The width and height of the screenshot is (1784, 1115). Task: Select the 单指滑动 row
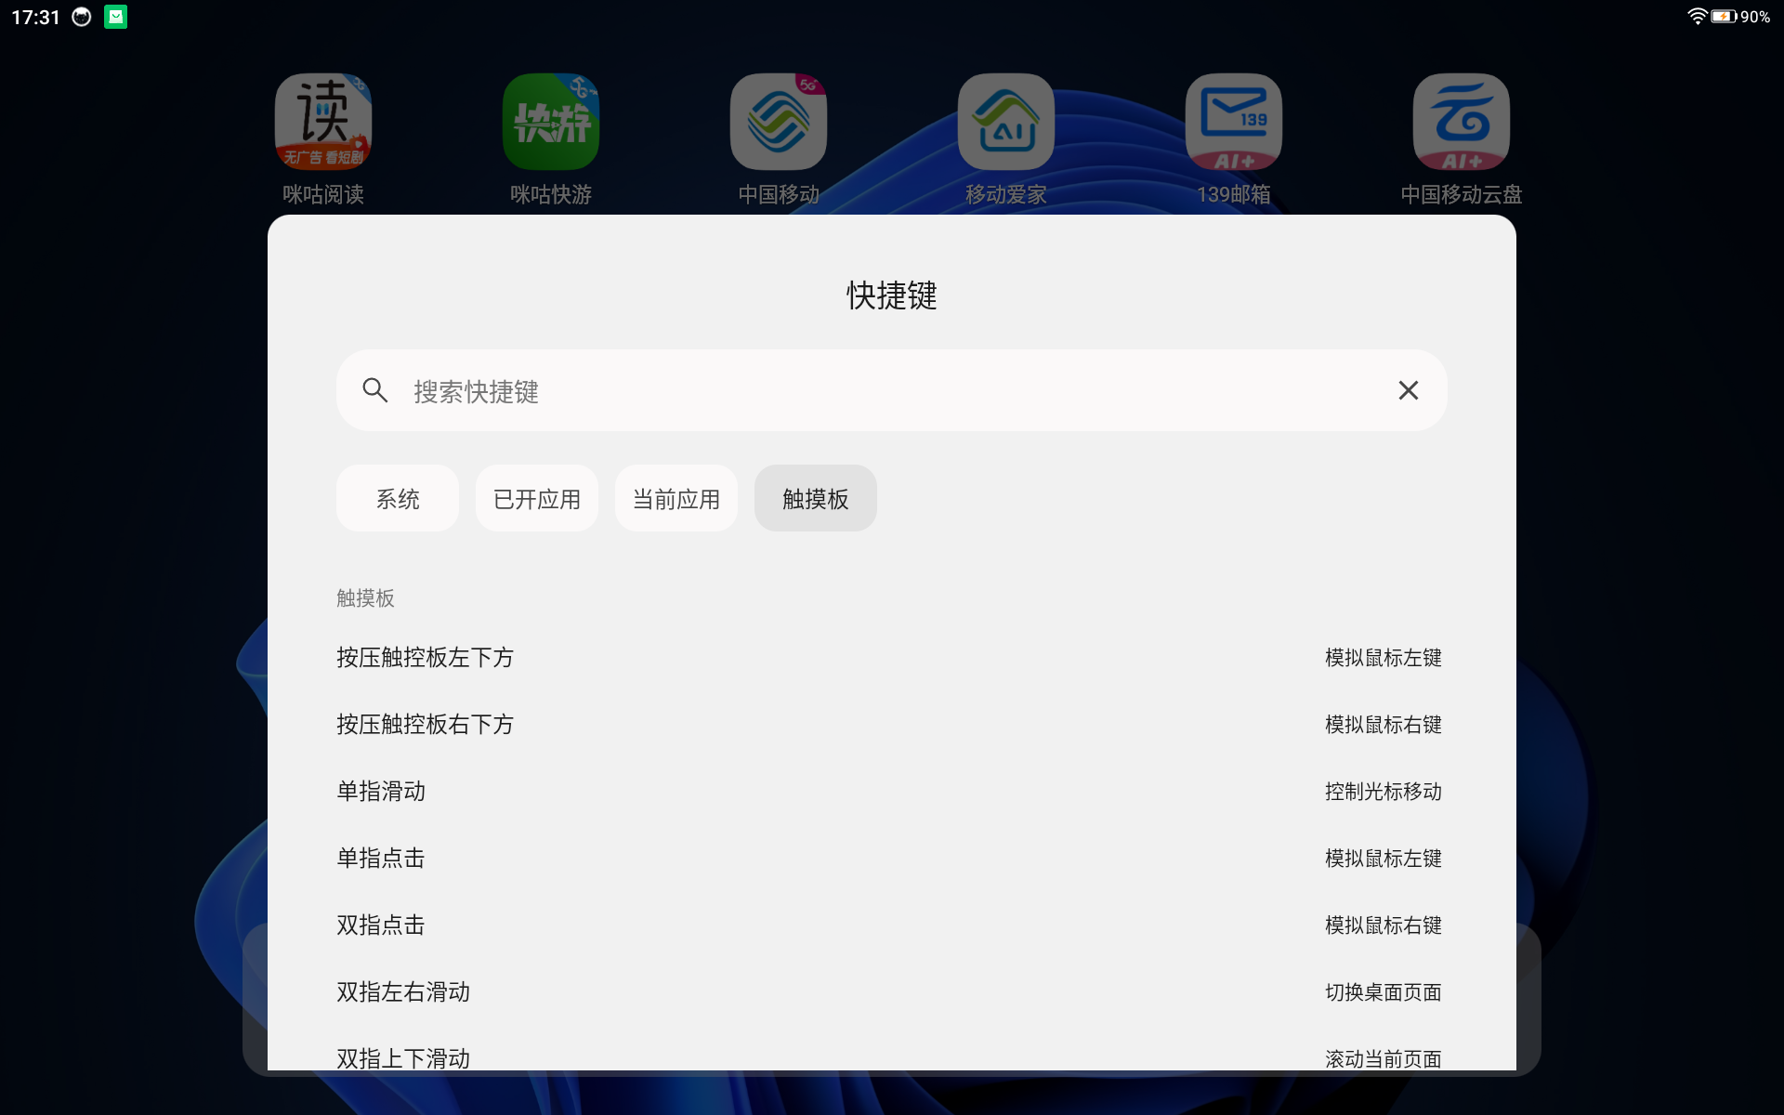point(890,792)
